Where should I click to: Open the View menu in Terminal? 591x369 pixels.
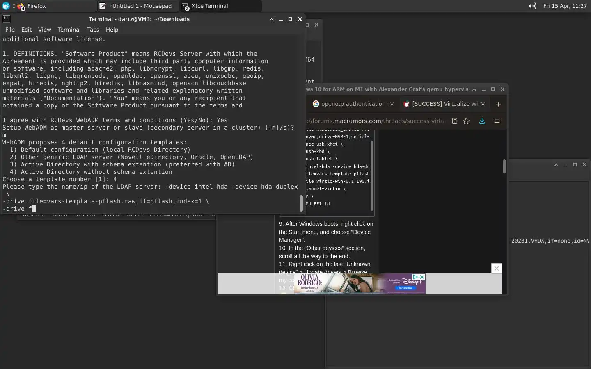click(44, 30)
